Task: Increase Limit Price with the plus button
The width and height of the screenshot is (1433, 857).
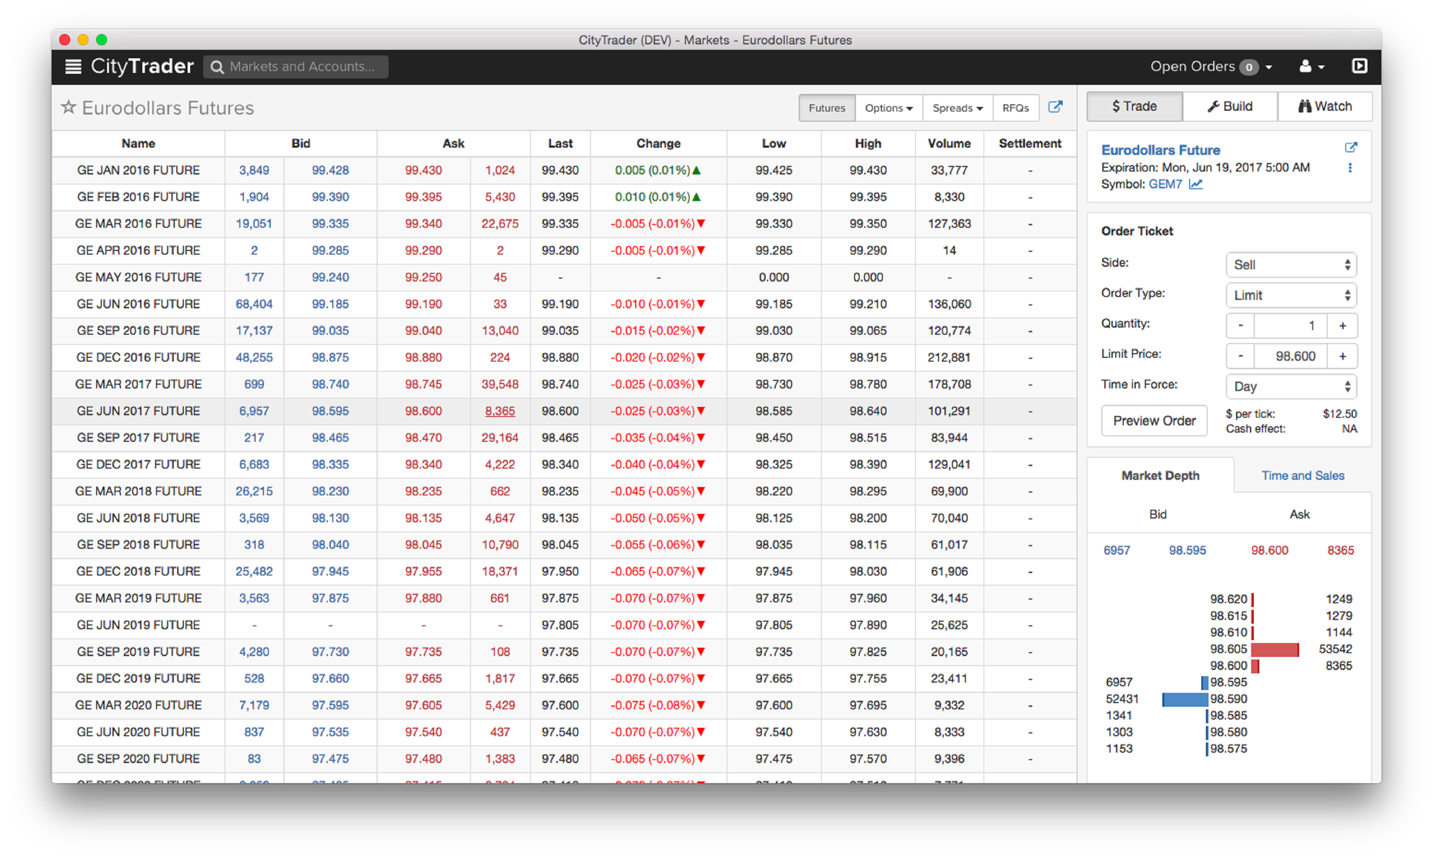Action: pos(1342,356)
